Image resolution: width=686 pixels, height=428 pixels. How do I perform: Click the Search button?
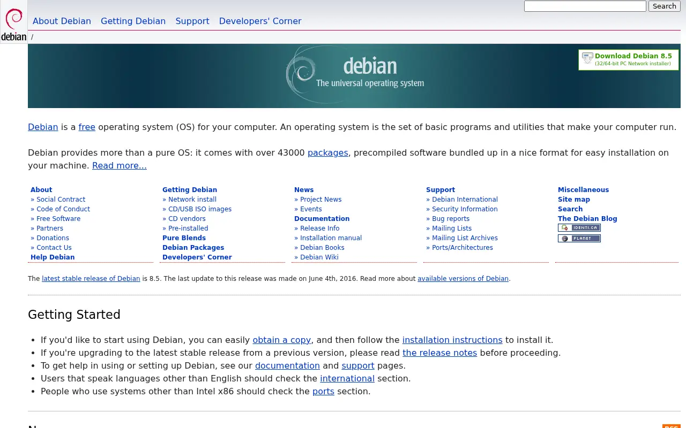665,6
